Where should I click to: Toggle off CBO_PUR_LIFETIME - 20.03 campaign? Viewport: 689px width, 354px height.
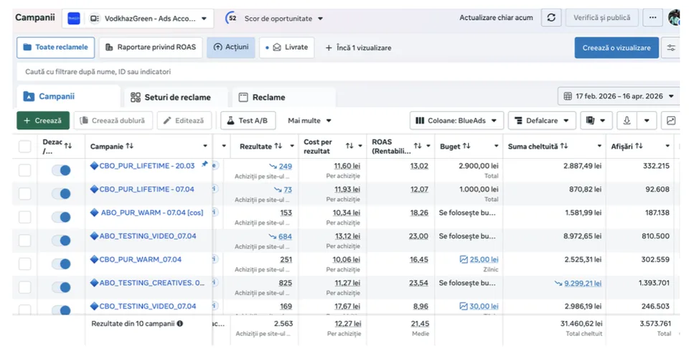pyautogui.click(x=61, y=171)
